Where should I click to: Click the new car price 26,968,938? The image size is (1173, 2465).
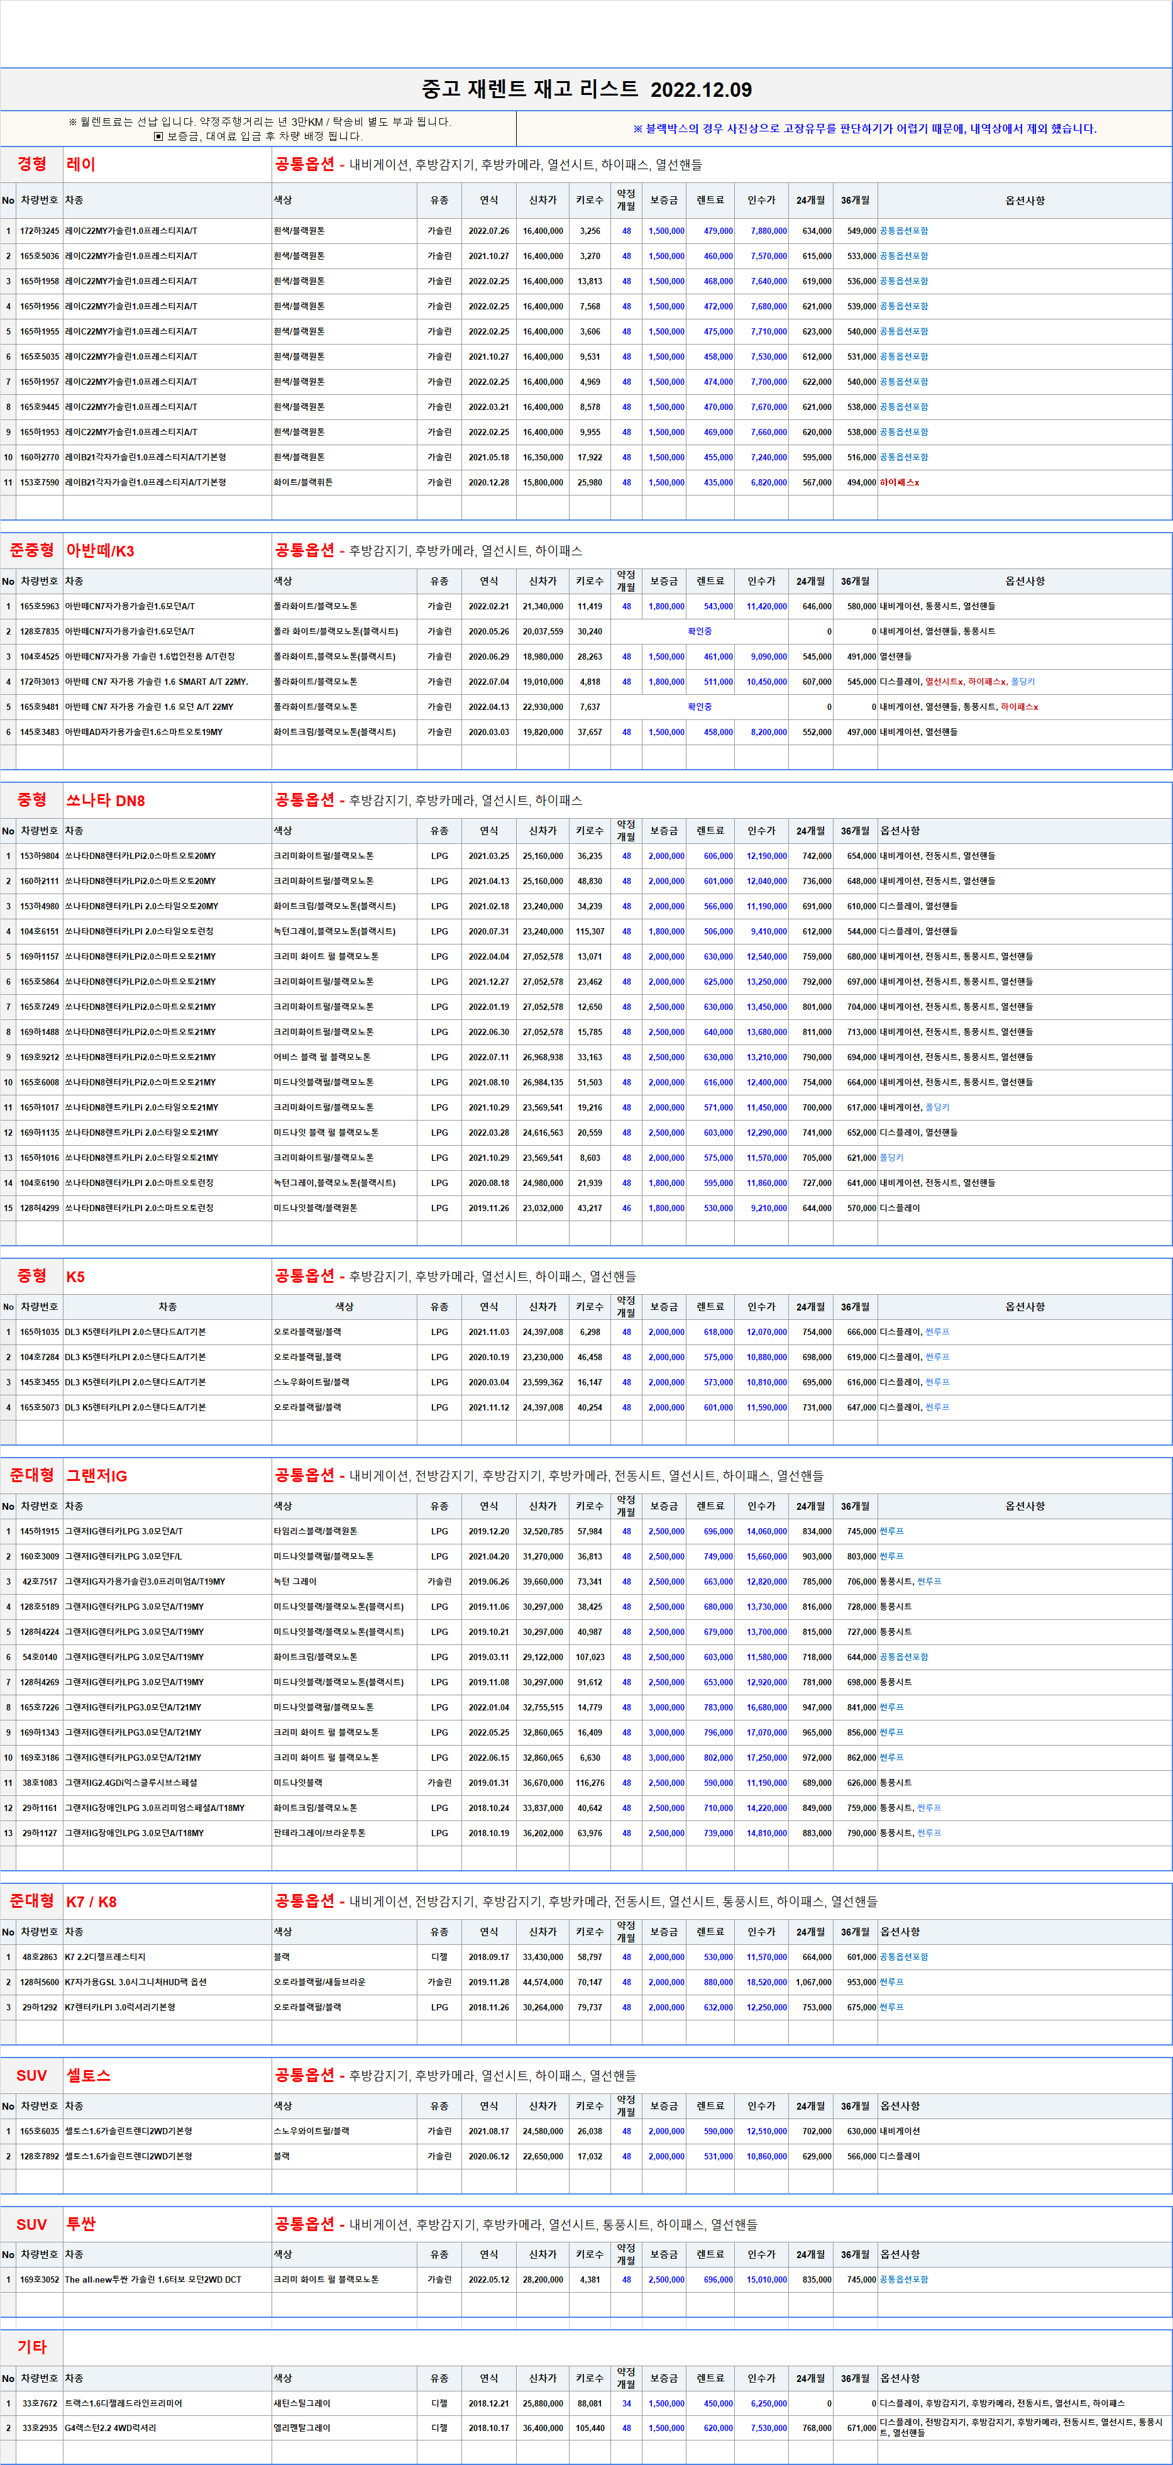coord(542,1058)
